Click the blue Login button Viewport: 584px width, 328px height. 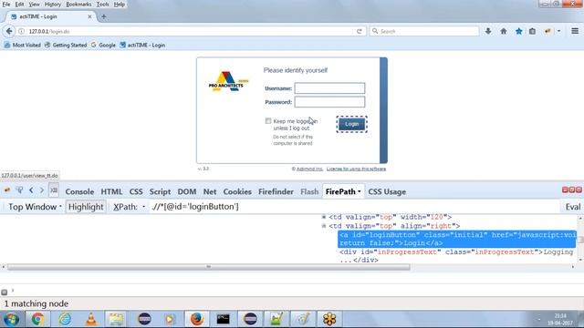point(351,124)
